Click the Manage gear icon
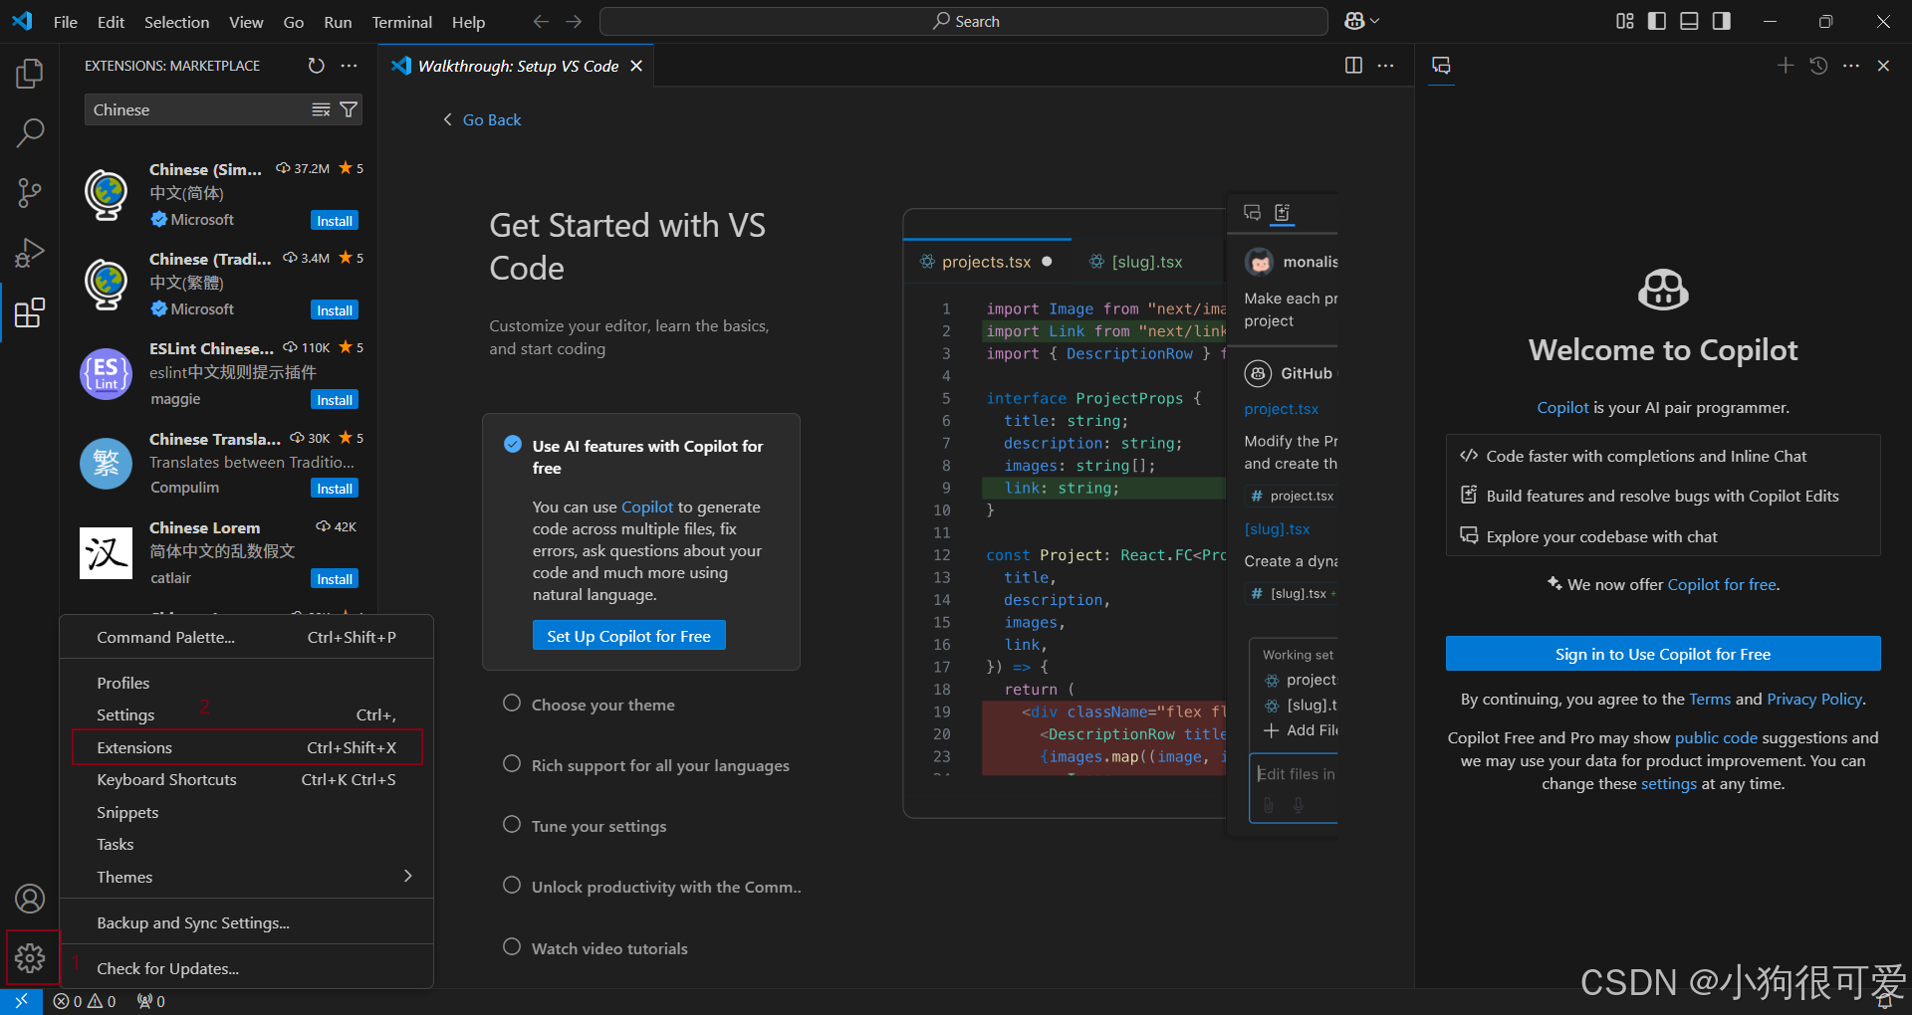 [x=30, y=957]
